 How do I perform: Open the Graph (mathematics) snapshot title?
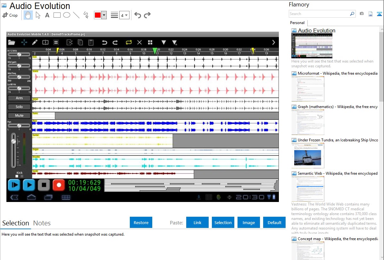pos(338,107)
